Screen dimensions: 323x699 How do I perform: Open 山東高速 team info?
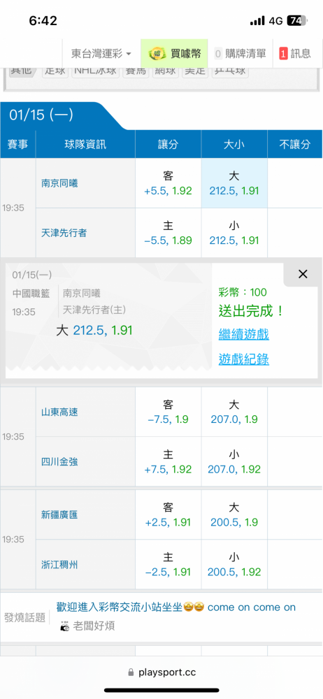click(59, 412)
